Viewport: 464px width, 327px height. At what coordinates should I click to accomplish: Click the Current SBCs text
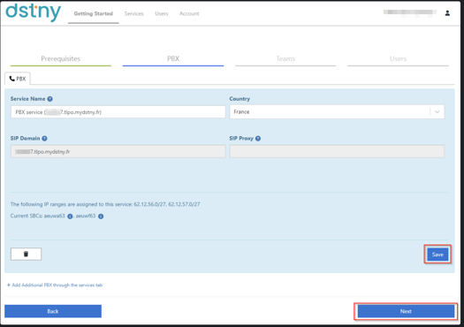click(x=38, y=216)
